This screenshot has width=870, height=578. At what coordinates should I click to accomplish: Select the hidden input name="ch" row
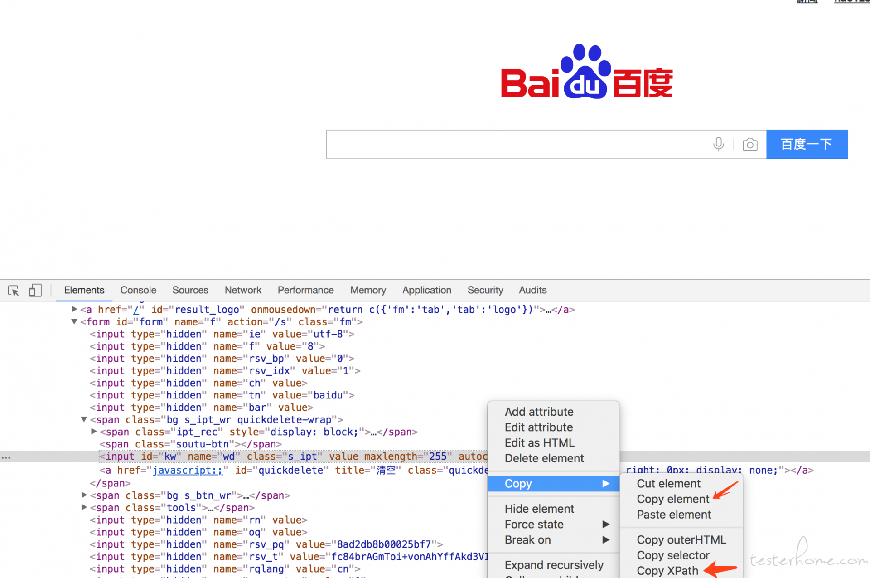(x=198, y=383)
